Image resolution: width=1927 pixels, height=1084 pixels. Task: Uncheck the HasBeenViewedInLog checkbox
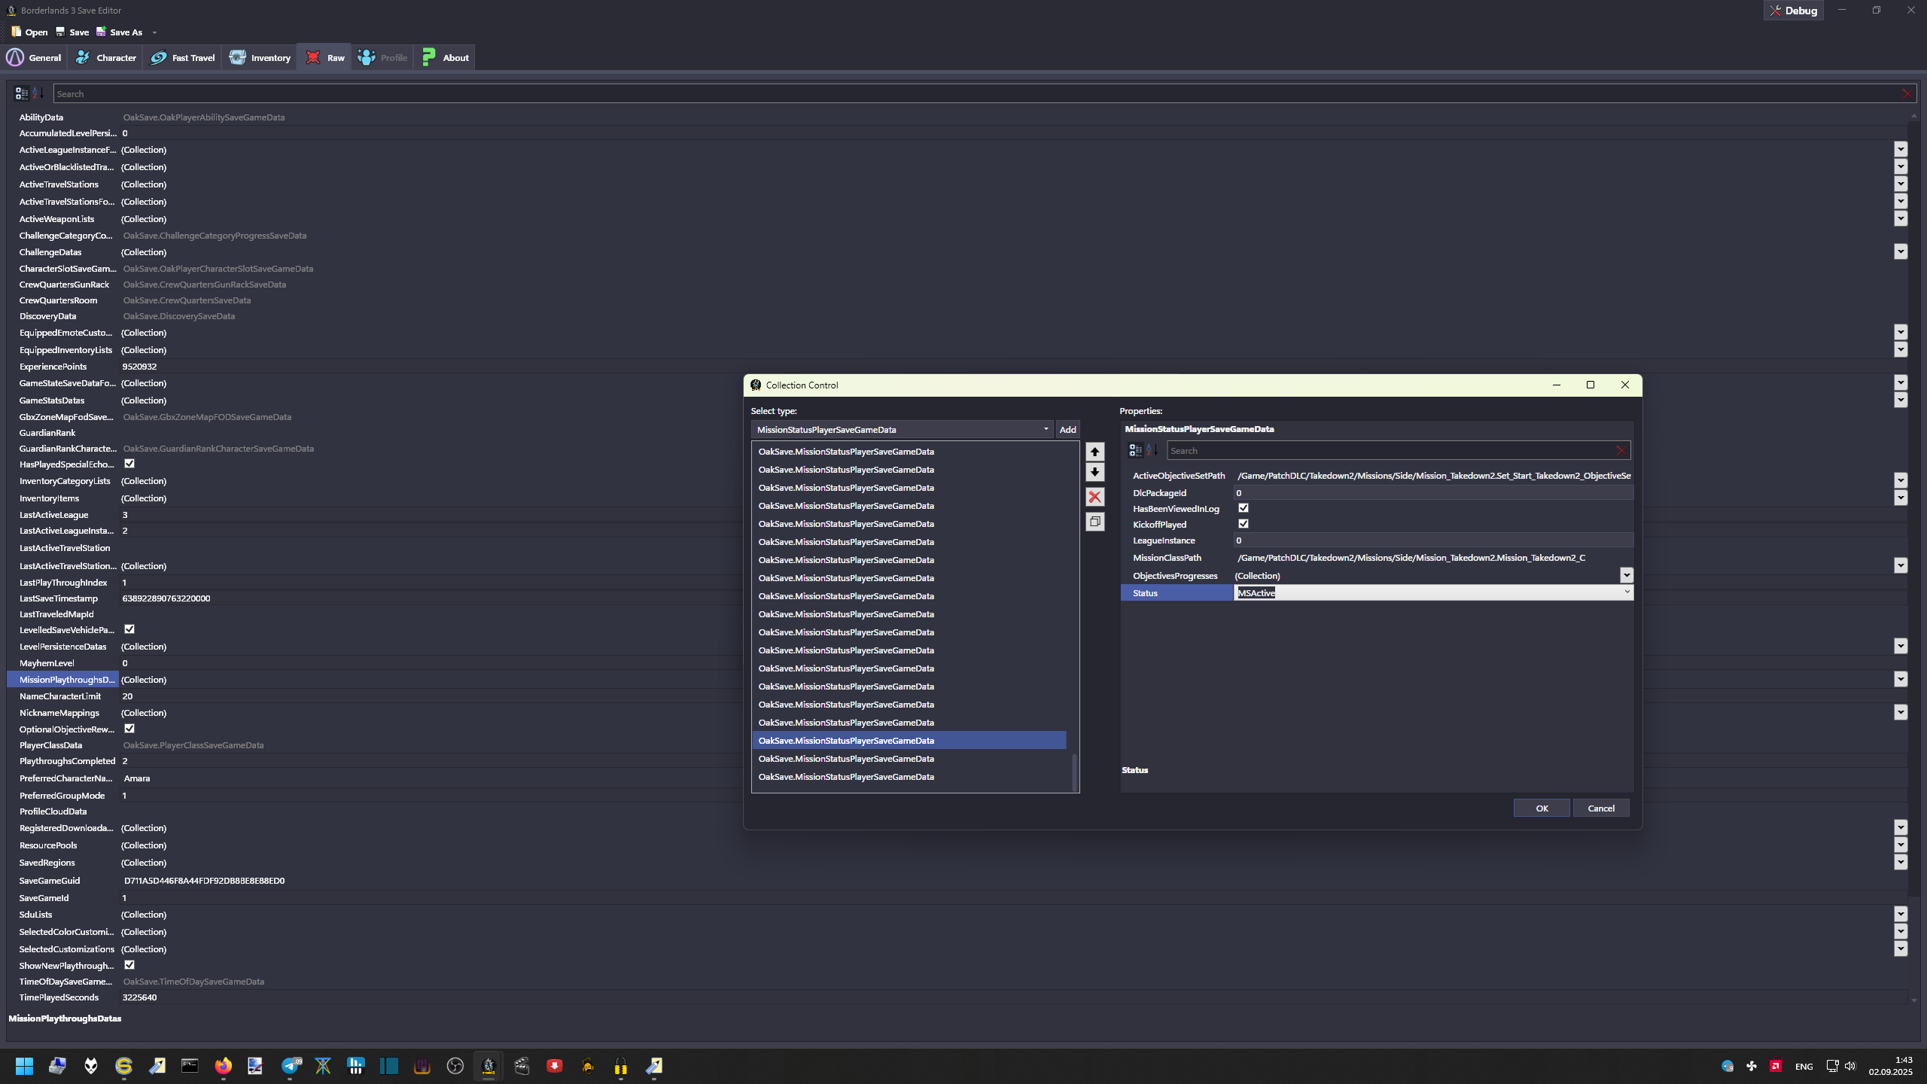pyautogui.click(x=1244, y=508)
